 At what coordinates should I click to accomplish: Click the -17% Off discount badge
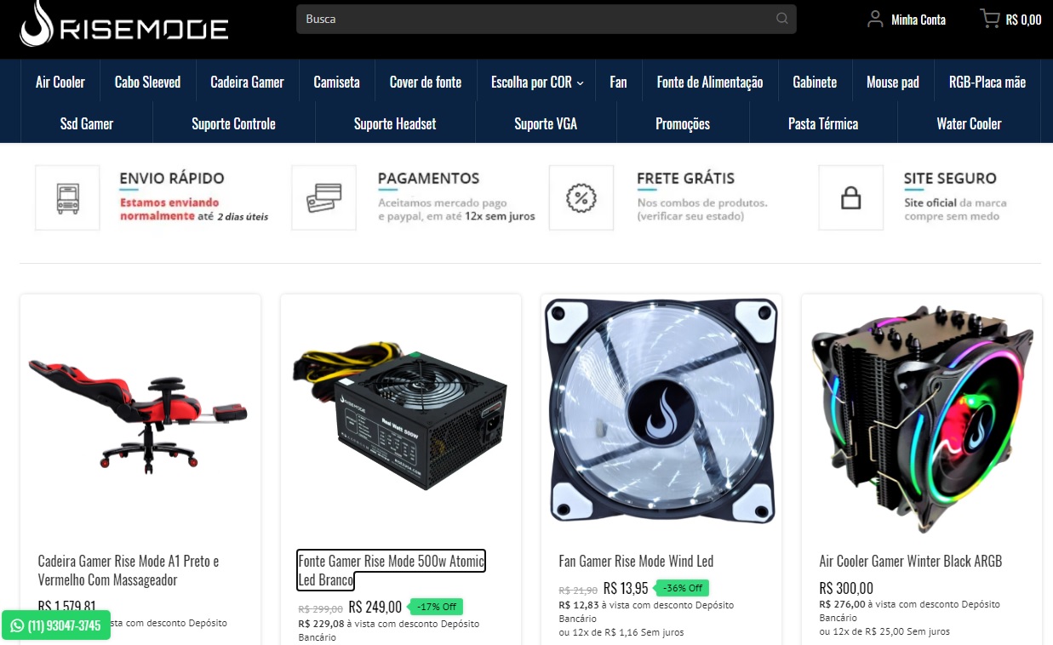click(x=437, y=607)
